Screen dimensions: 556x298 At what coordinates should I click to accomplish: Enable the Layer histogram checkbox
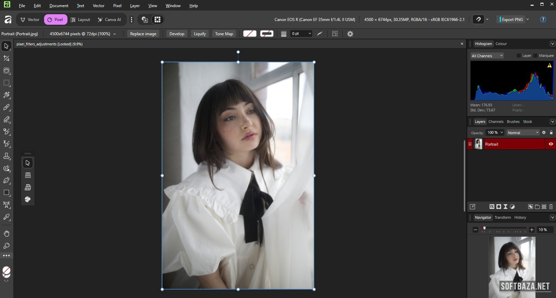518,56
